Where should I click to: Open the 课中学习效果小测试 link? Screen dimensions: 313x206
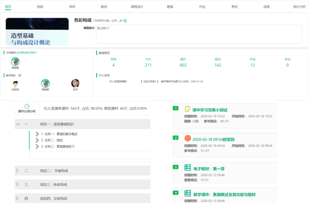pos(210,109)
